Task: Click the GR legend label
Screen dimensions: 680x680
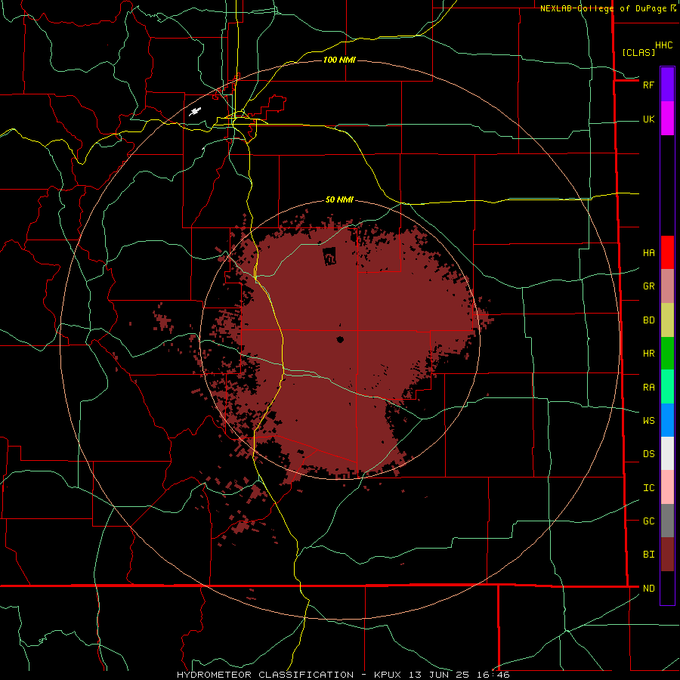Action: point(649,286)
